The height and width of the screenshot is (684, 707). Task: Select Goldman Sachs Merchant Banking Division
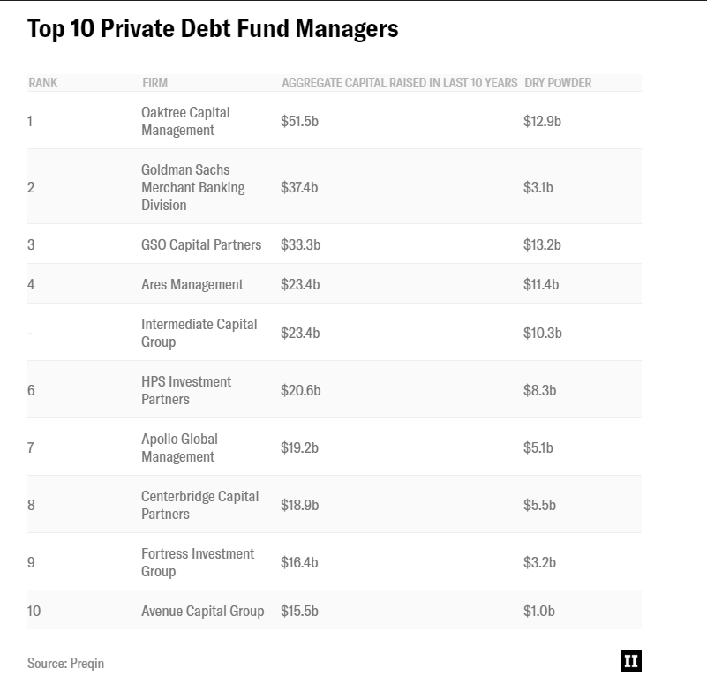click(x=192, y=187)
